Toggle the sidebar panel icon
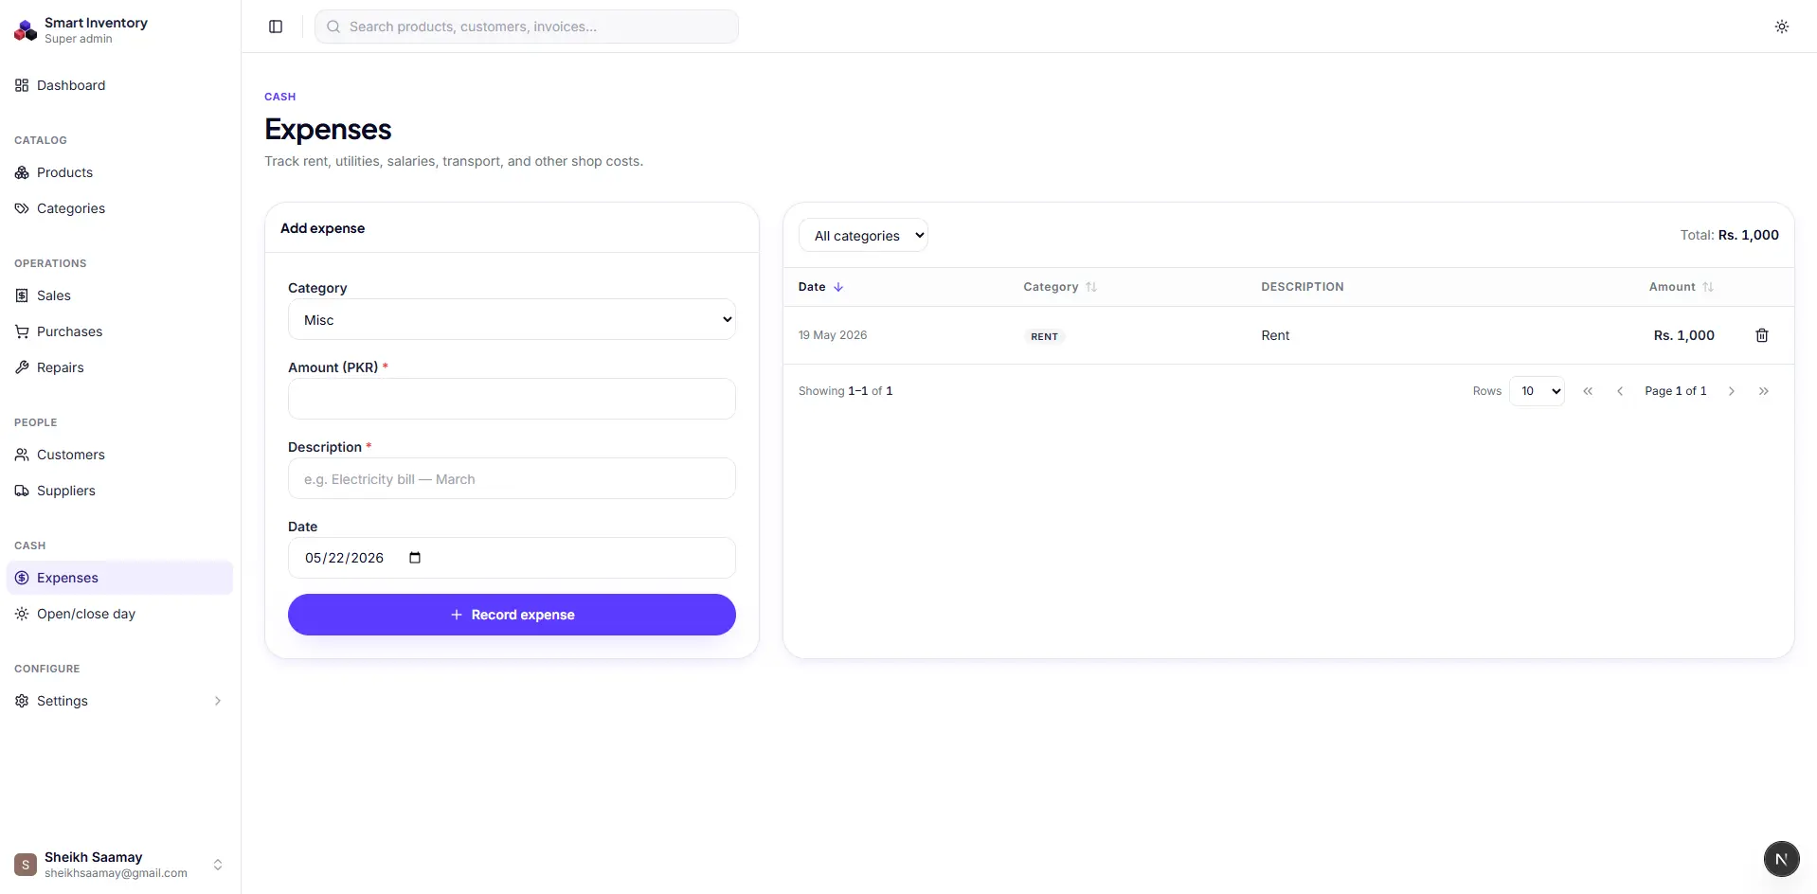Image resolution: width=1817 pixels, height=894 pixels. (276, 27)
